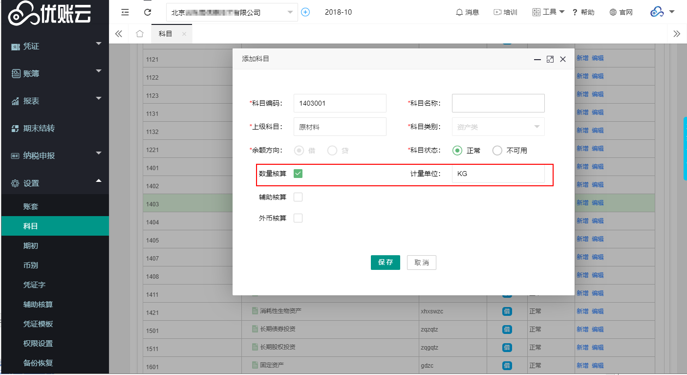Open 权限设置 settings item
This screenshot has width=687, height=375.
pos(55,343)
